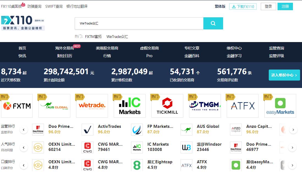Click hot search FXTM富拓 link
Viewport: 302px width, 174px height.
click(x=93, y=37)
